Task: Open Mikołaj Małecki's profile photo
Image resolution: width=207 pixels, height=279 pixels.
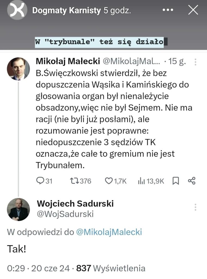Action: (x=18, y=69)
